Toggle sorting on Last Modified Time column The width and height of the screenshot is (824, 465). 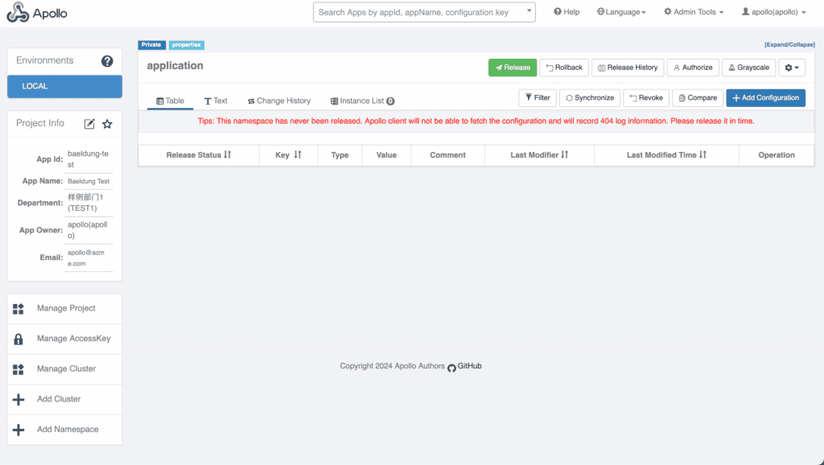666,155
